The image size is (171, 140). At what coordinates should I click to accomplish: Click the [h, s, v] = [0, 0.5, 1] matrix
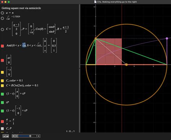click(x=50, y=45)
